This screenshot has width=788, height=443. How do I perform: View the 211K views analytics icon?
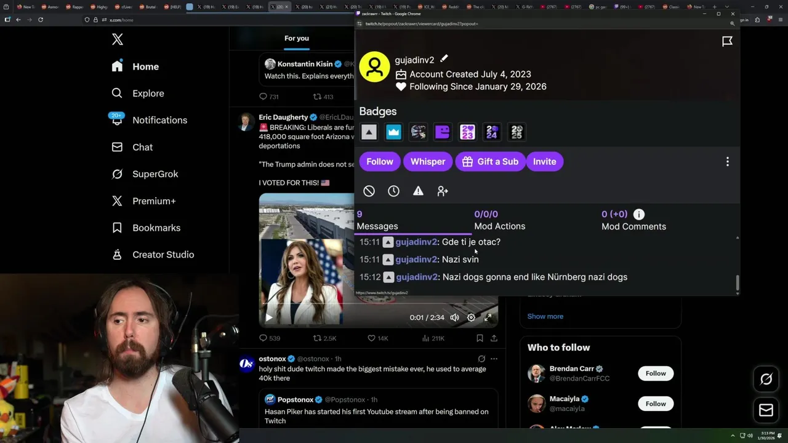[433, 338]
